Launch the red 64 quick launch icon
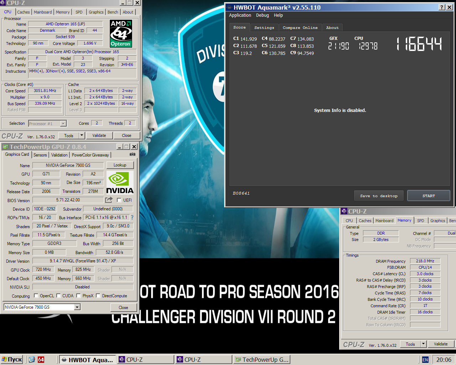The image size is (456, 365). (x=41, y=360)
